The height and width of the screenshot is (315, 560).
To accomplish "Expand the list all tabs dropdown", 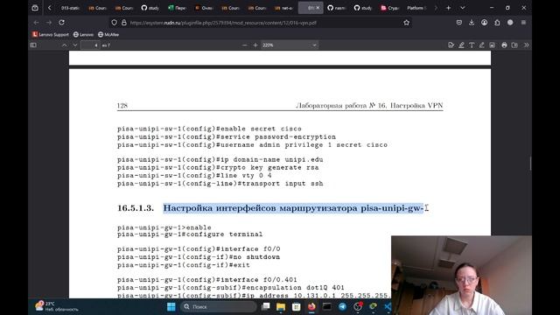I will [463, 8].
